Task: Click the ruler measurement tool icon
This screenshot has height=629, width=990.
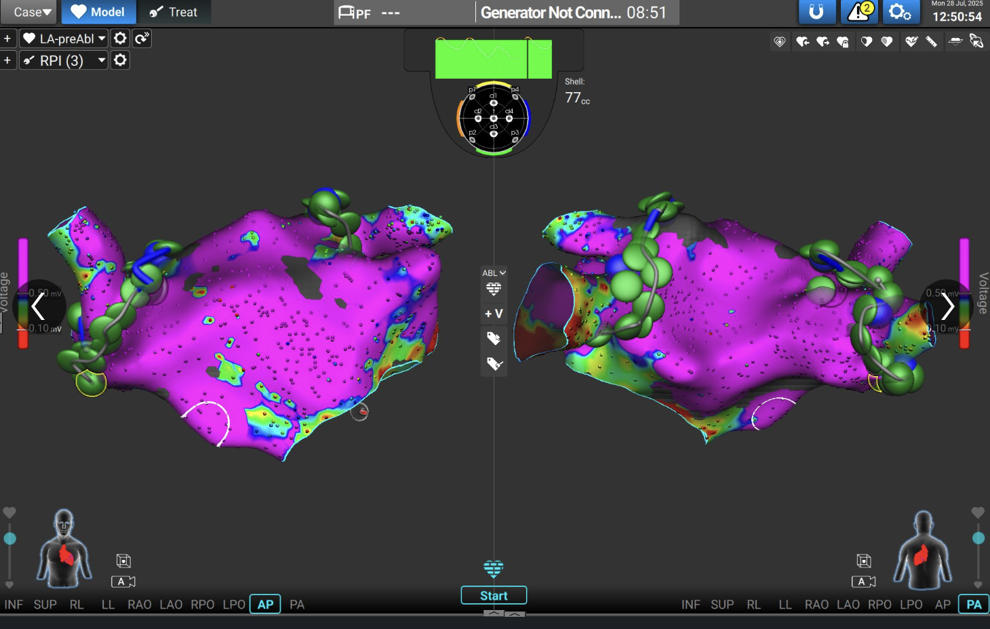Action: (x=932, y=42)
